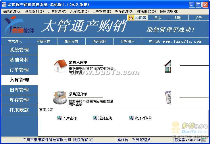Click the box 采购退货单 icon
This screenshot has height=144, width=210.
(60, 97)
